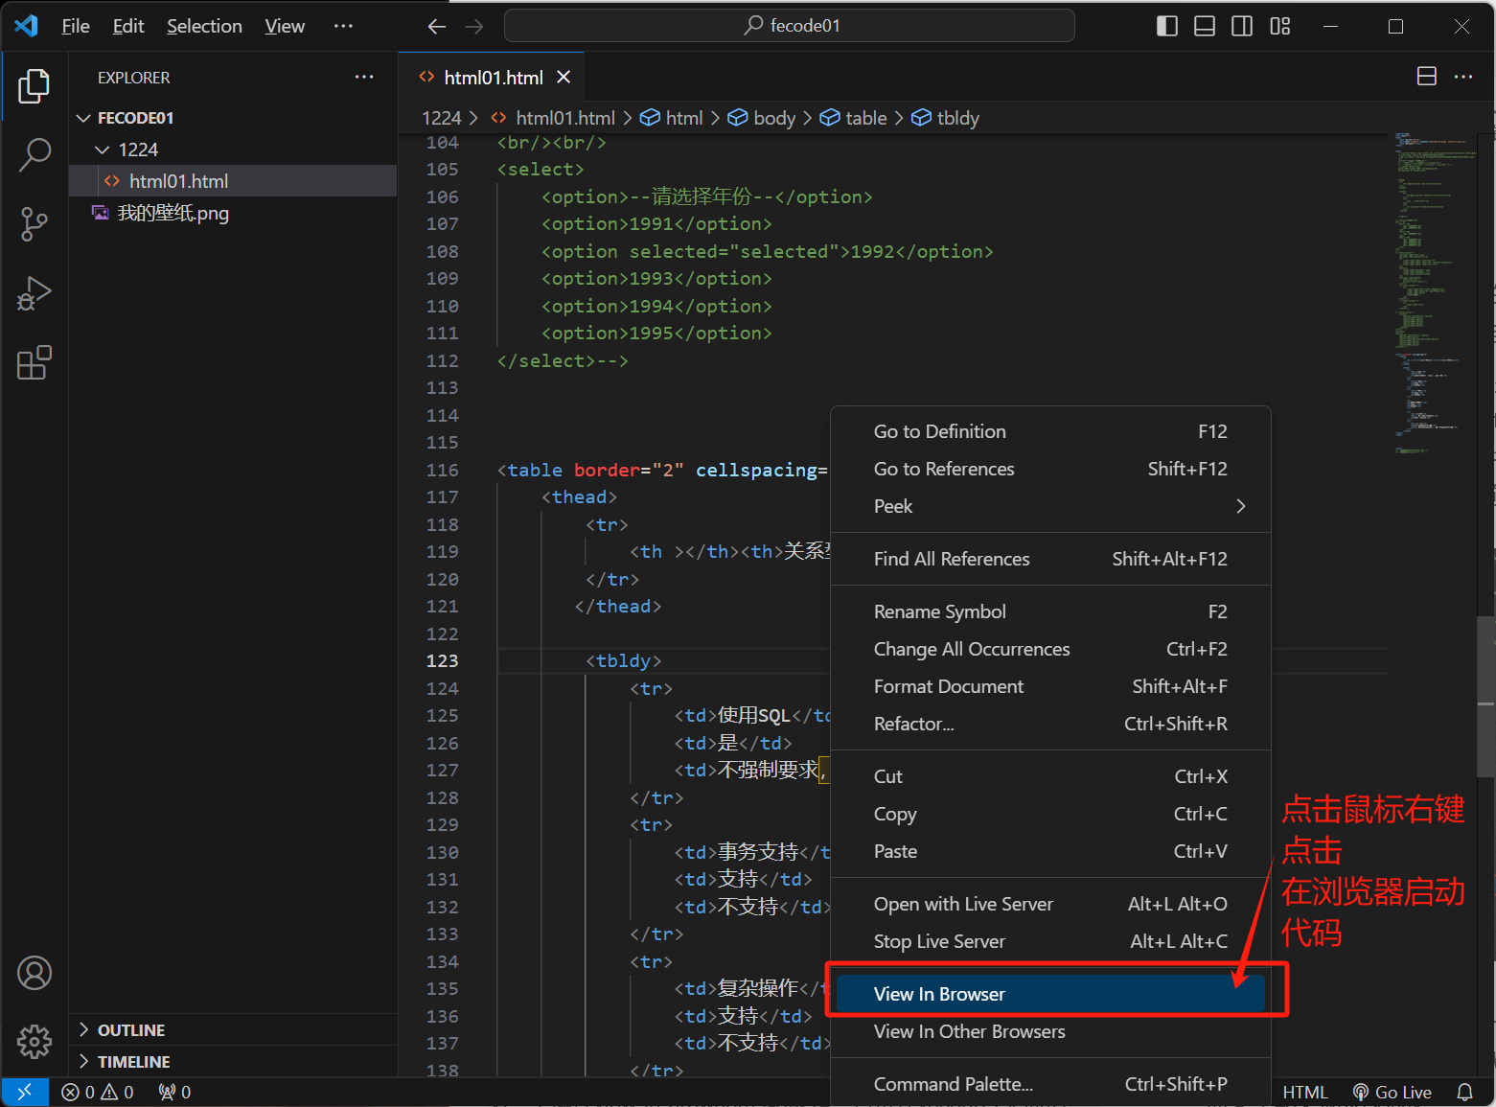The image size is (1496, 1107).
Task: Click the editor minimap code overview
Action: click(x=1435, y=292)
